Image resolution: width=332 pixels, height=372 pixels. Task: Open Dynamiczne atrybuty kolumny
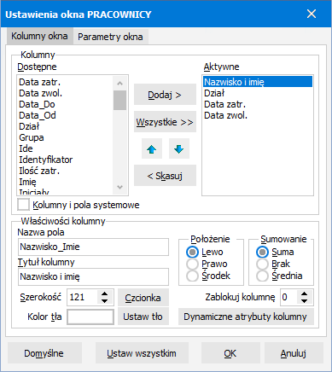pyautogui.click(x=246, y=317)
